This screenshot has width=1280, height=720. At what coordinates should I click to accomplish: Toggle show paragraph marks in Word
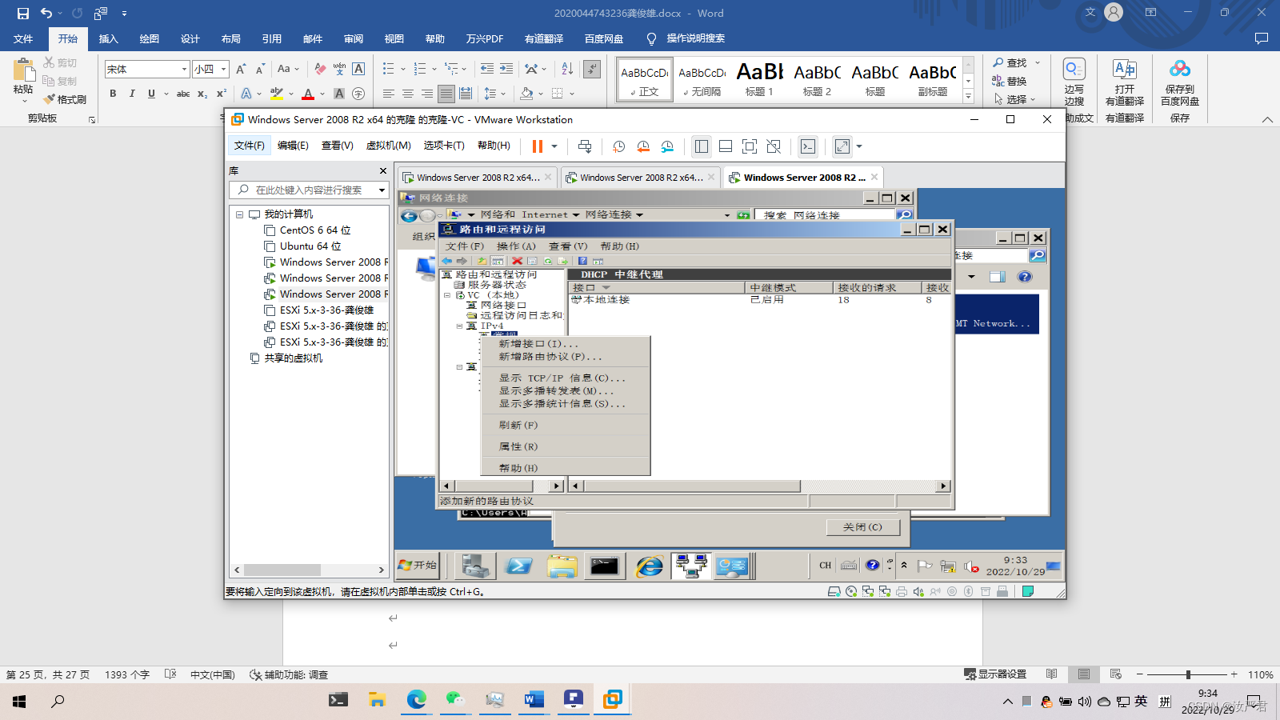click(592, 69)
